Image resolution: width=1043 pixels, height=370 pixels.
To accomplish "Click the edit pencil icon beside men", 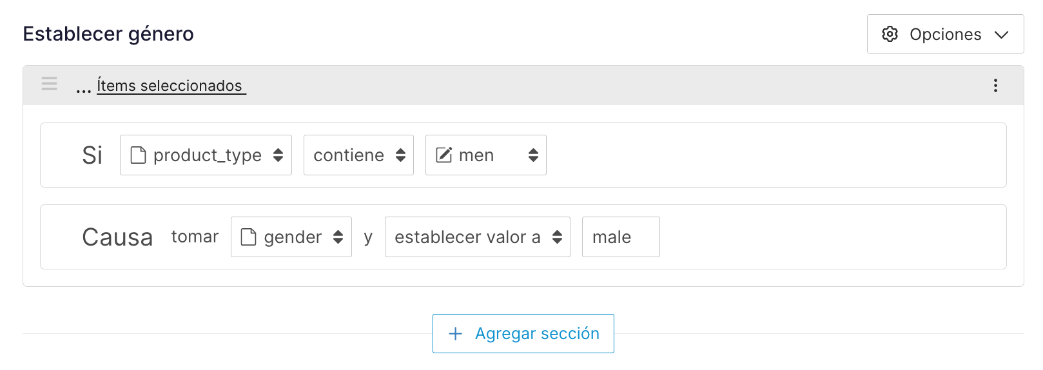I will point(444,155).
